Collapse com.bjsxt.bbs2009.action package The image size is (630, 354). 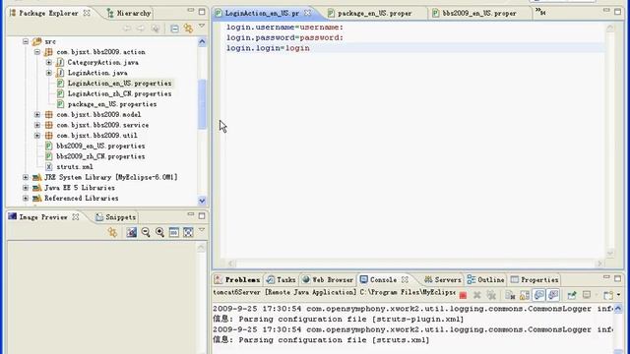click(x=37, y=52)
